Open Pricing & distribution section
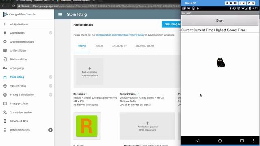The image size is (260, 146). pos(22,94)
